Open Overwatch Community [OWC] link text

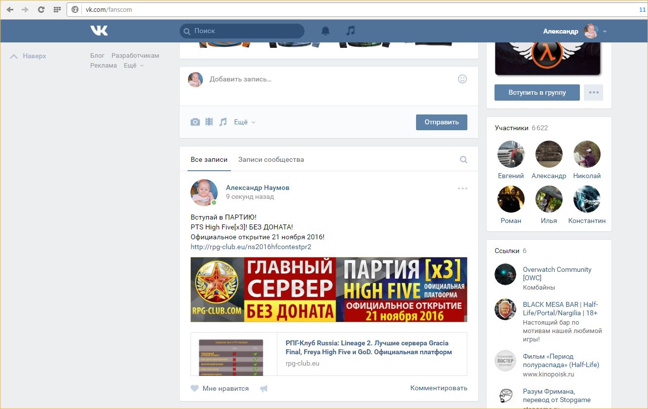point(557,273)
